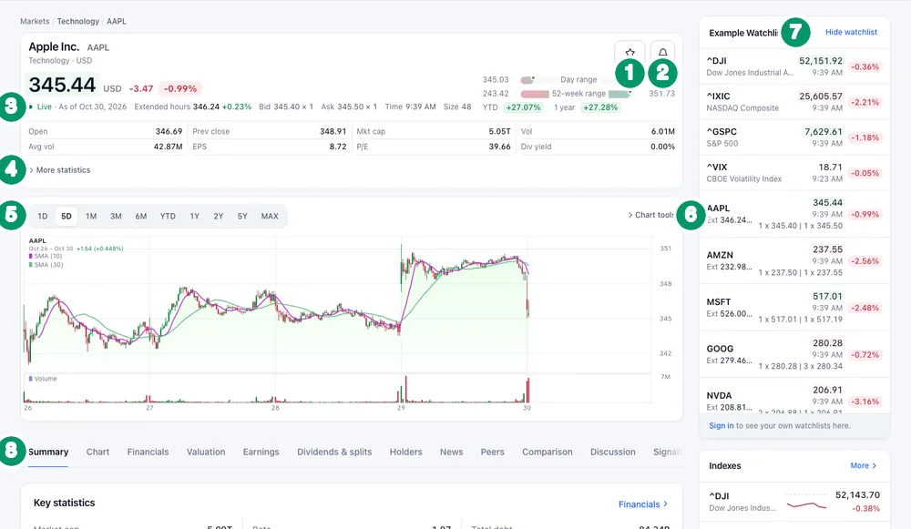The width and height of the screenshot is (911, 529).
Task: Select the 2Y chart range
Action: (218, 216)
